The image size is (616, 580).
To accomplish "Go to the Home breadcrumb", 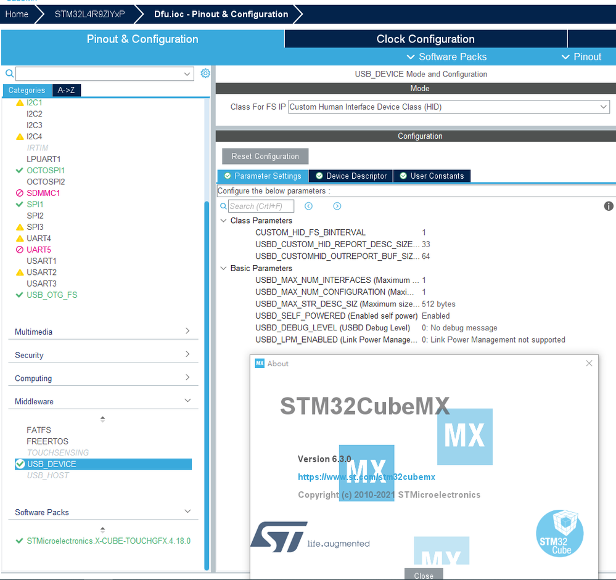I will point(17,14).
